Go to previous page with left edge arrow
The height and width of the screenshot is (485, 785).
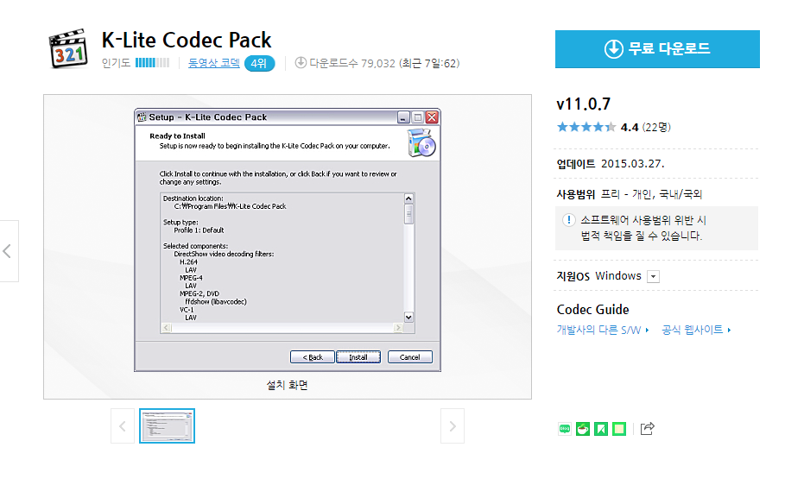pos(8,251)
